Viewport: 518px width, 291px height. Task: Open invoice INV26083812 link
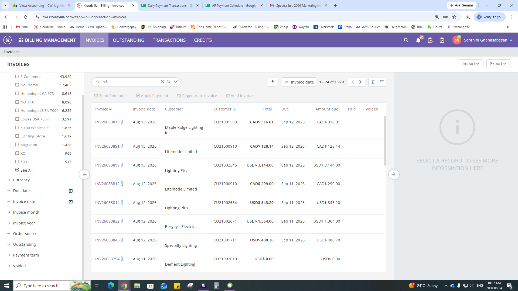point(107,184)
